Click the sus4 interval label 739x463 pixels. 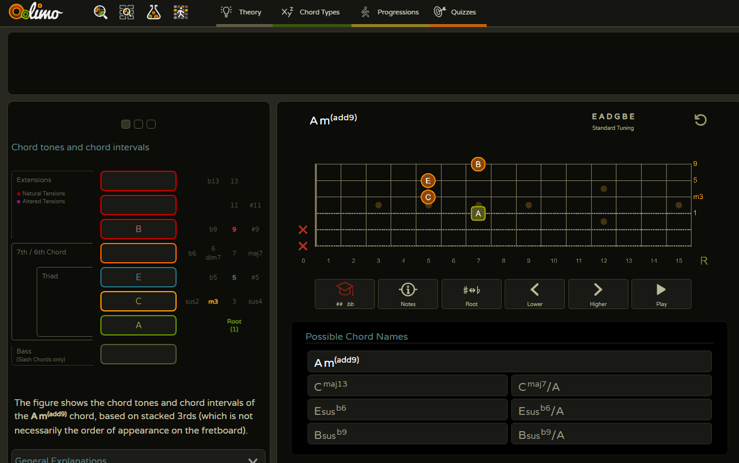[x=255, y=301]
